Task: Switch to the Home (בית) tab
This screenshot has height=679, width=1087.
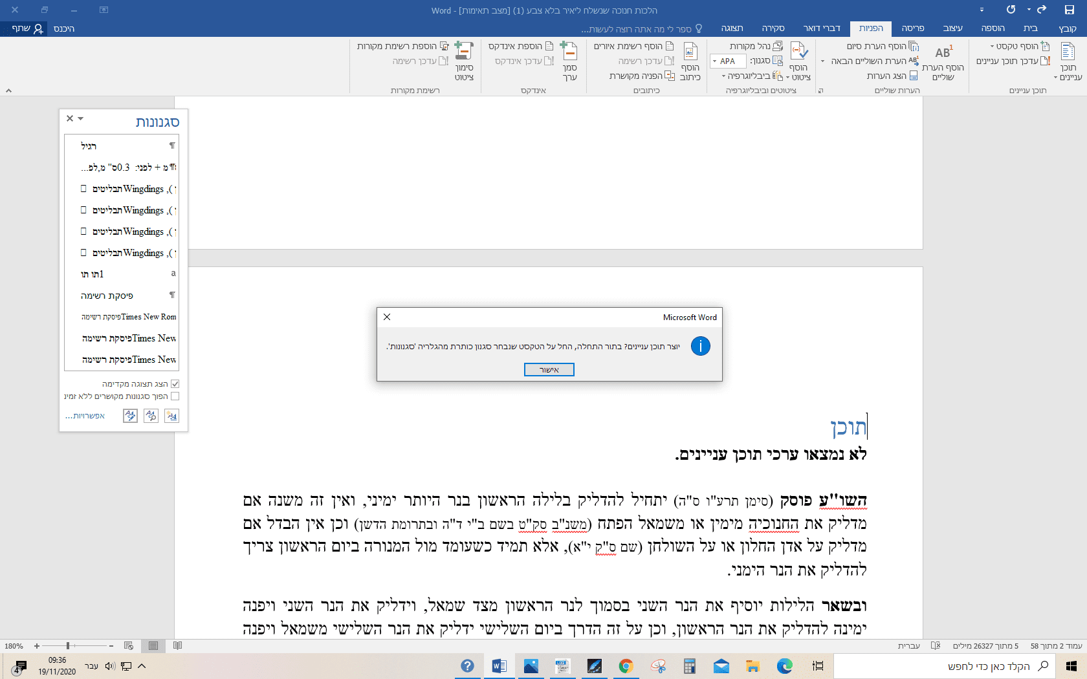Action: pyautogui.click(x=1031, y=28)
